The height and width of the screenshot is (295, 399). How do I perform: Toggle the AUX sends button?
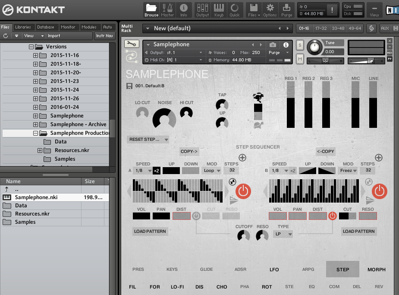click(385, 28)
